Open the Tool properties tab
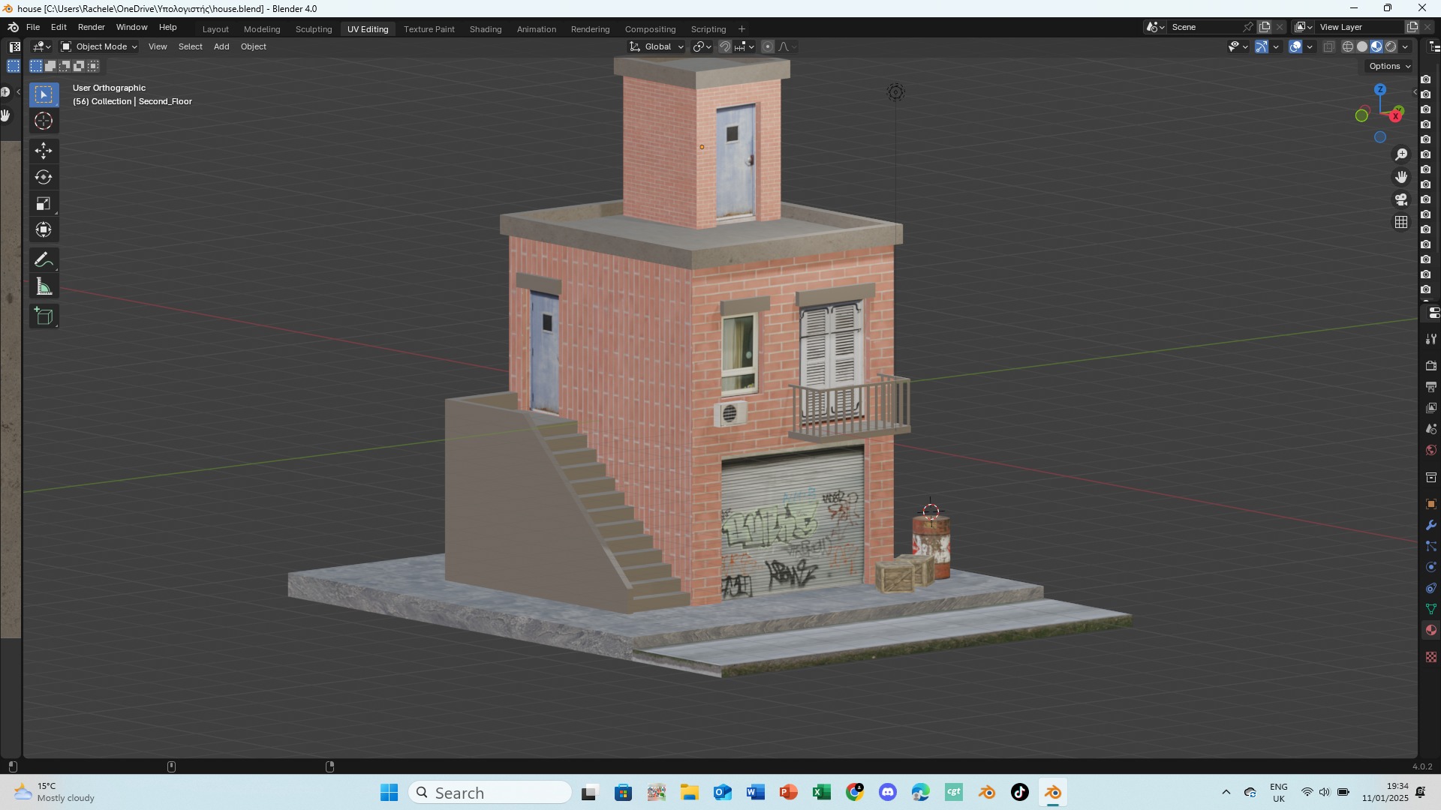The image size is (1441, 810). 1431,339
